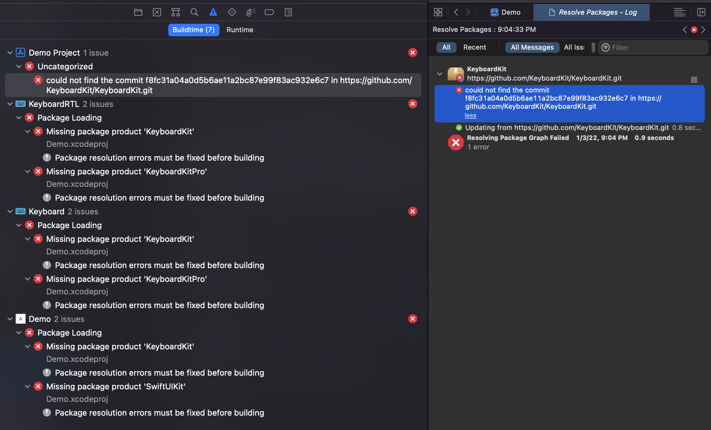Select the Issue navigator warning triangle
711x430 pixels.
point(213,12)
